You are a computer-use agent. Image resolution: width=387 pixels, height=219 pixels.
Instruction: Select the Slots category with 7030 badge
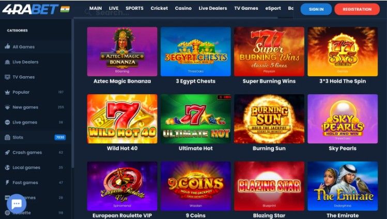pos(35,137)
